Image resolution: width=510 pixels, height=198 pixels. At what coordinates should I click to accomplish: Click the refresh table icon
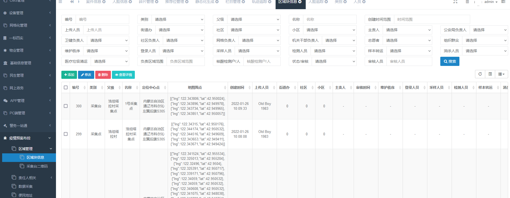tap(480, 74)
